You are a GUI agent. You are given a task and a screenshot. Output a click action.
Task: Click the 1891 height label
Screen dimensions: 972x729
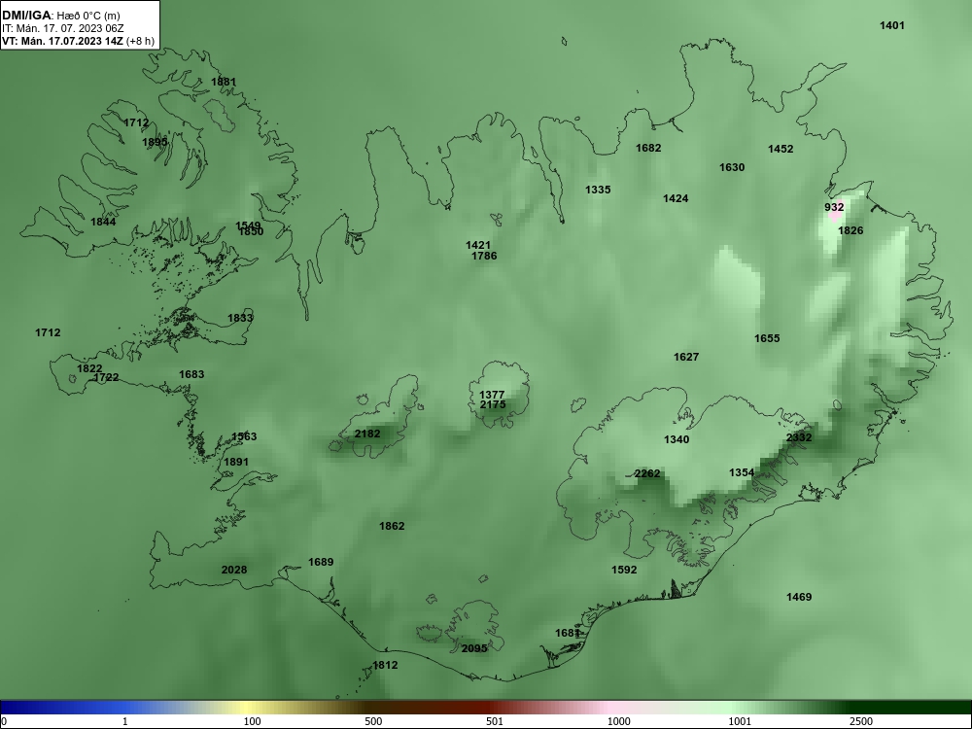pyautogui.click(x=236, y=462)
